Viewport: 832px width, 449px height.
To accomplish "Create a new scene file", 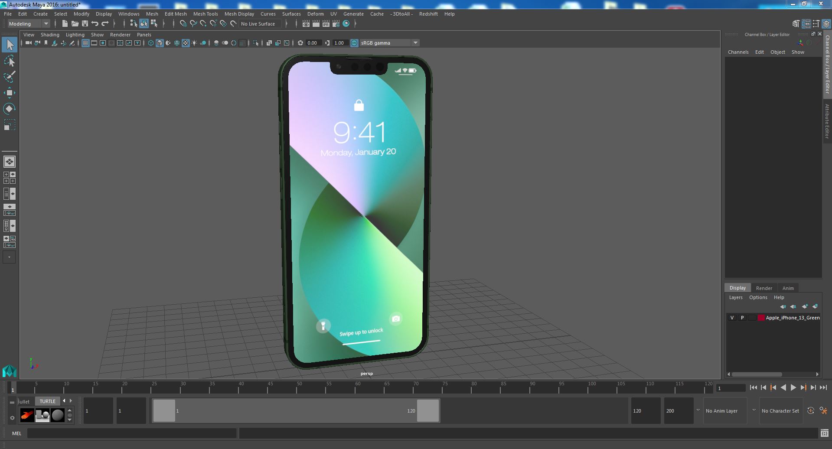I will [x=65, y=24].
